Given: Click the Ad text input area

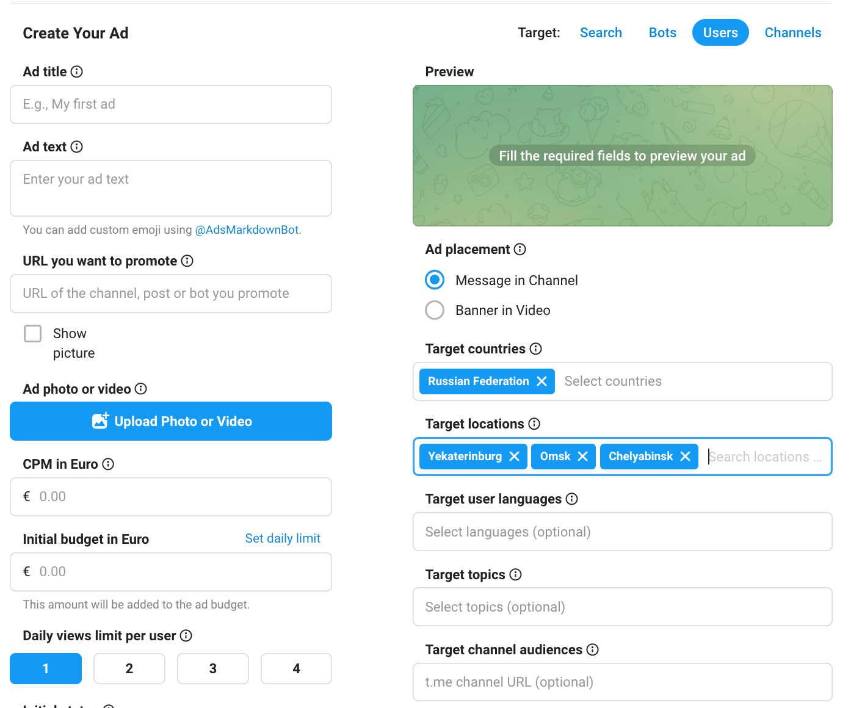Looking at the screenshot, I should pyautogui.click(x=171, y=189).
